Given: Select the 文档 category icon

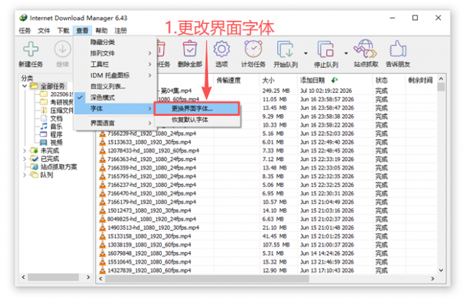Looking at the screenshot, I should click(44, 118).
